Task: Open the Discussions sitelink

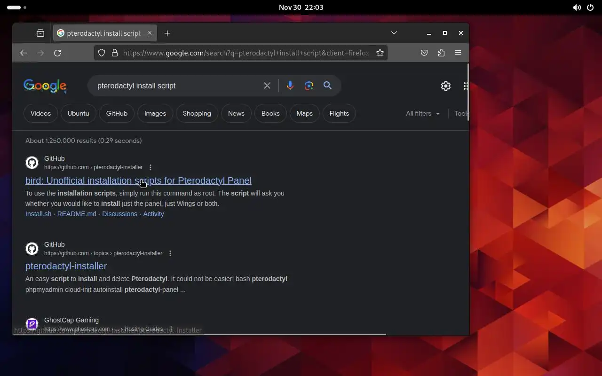Action: (x=119, y=214)
